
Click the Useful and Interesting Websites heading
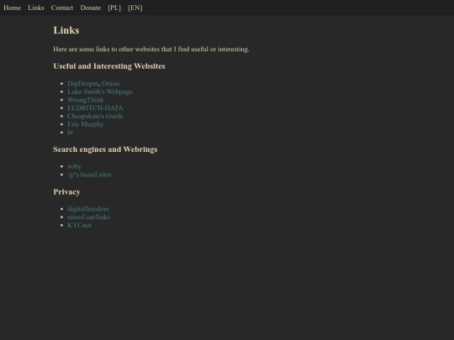[109, 66]
